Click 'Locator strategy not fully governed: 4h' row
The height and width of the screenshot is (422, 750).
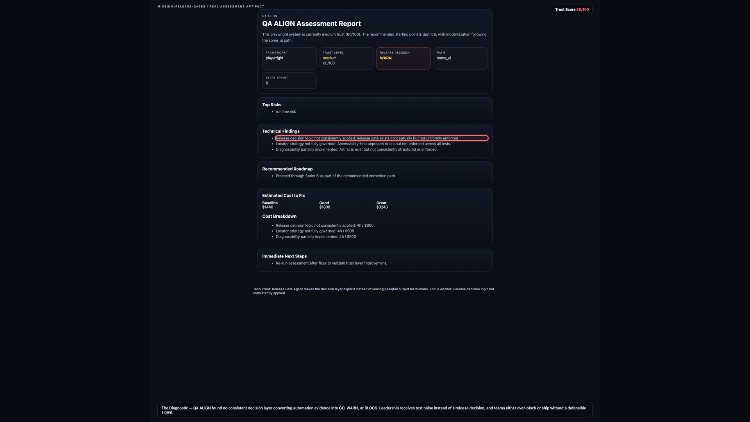click(315, 231)
